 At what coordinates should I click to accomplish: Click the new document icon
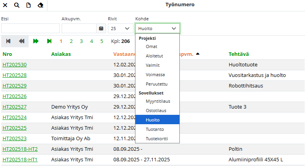click(28, 5)
